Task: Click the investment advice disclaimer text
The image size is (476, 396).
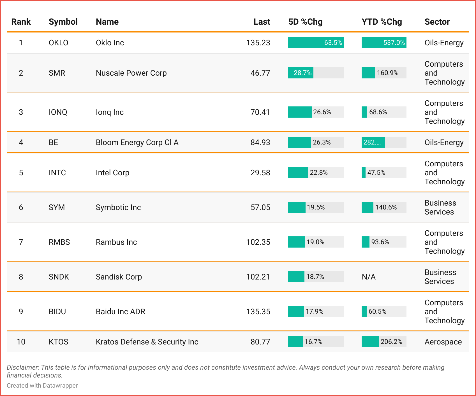Action: 226,371
